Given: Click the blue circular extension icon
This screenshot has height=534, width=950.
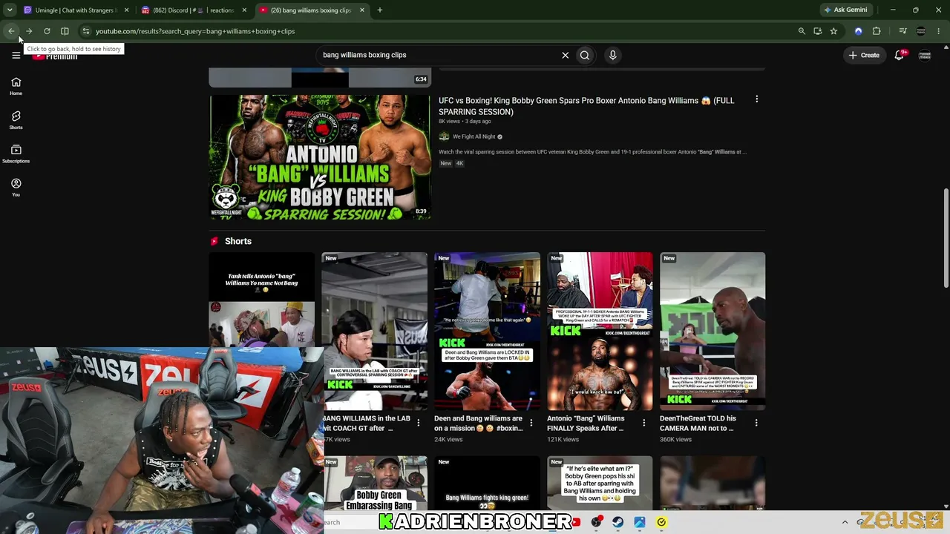Looking at the screenshot, I should coord(859,31).
